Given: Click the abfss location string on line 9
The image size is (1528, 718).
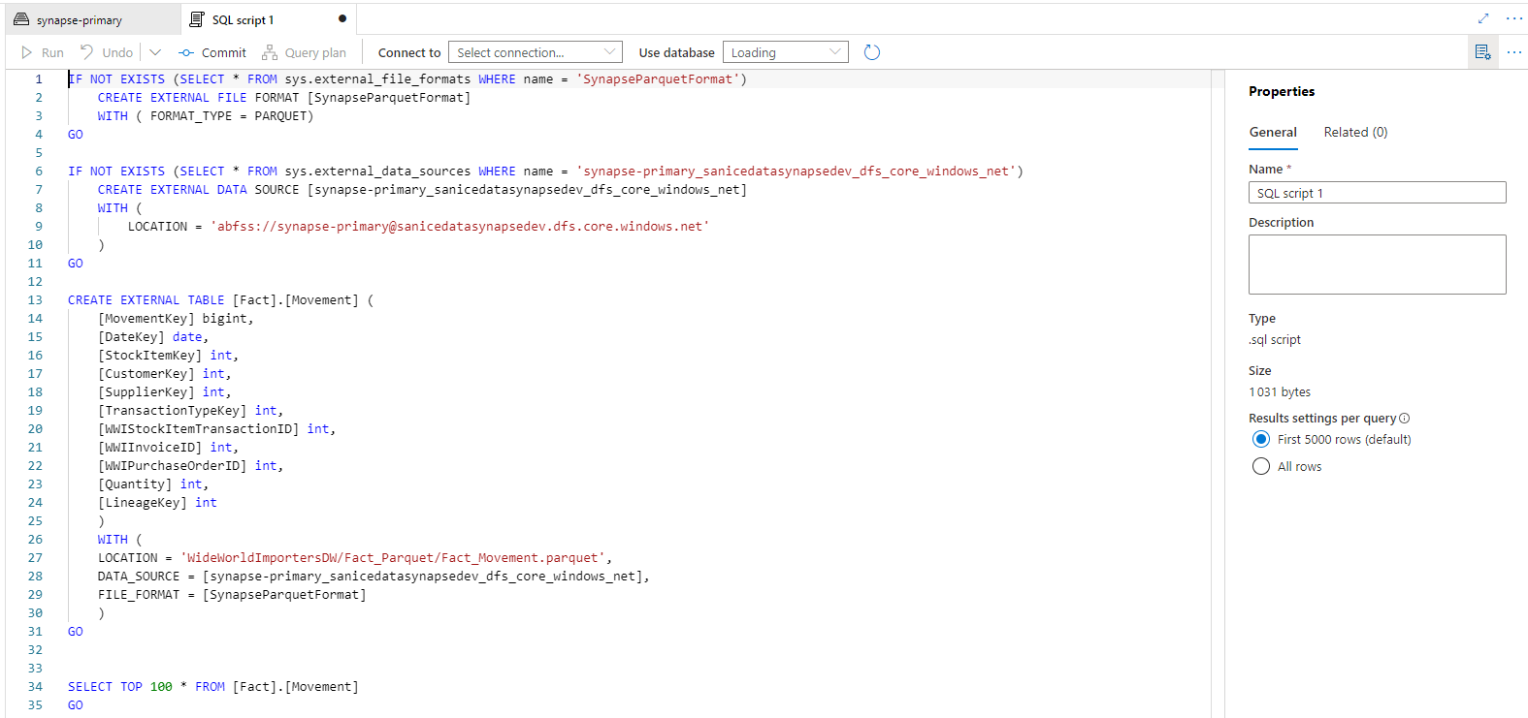Looking at the screenshot, I should tap(460, 226).
